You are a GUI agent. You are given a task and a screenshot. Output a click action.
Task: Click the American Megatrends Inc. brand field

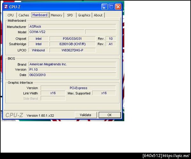point(72,64)
